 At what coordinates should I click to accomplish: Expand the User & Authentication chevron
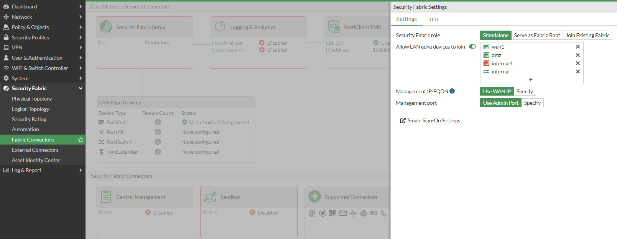point(81,58)
